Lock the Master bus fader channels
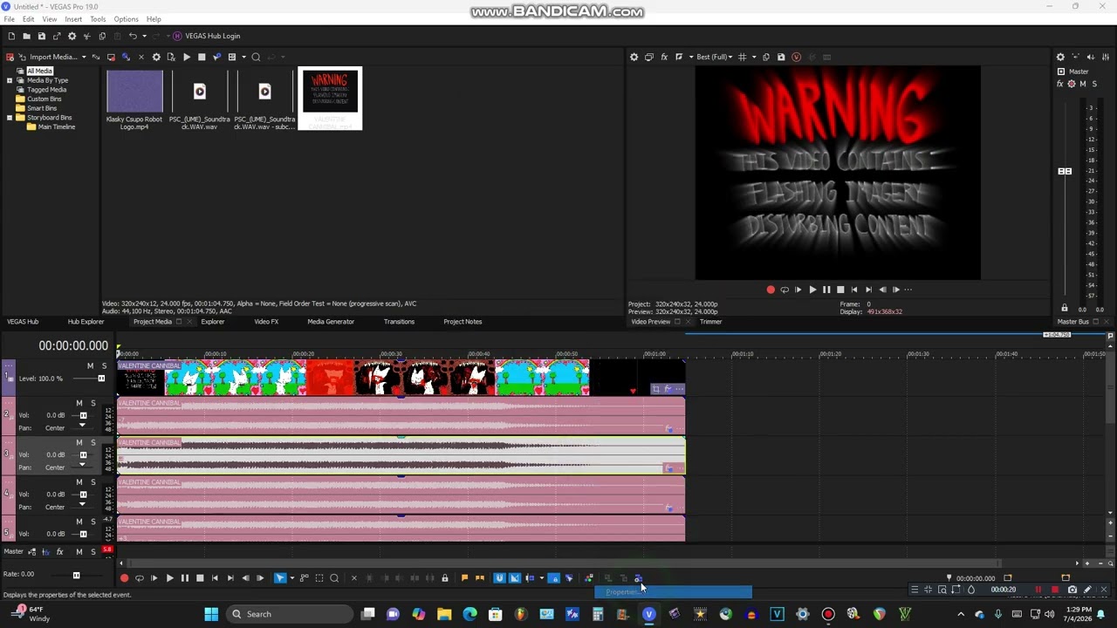The width and height of the screenshot is (1117, 628). 1064,308
